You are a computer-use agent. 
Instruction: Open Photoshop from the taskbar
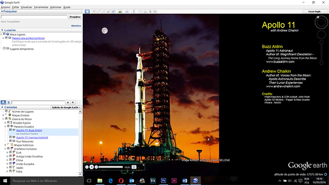[x=163, y=181]
